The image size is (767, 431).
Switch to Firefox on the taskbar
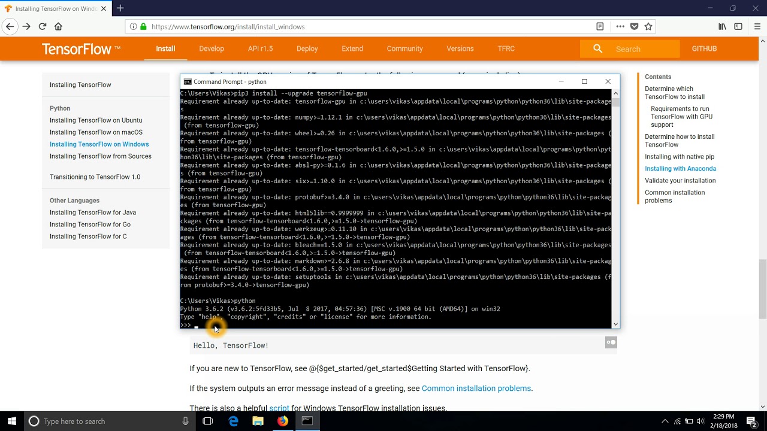pyautogui.click(x=282, y=421)
